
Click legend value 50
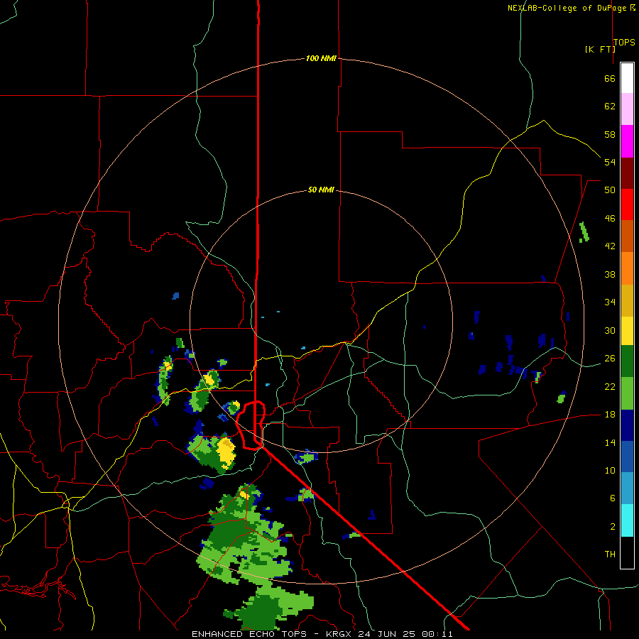[610, 190]
